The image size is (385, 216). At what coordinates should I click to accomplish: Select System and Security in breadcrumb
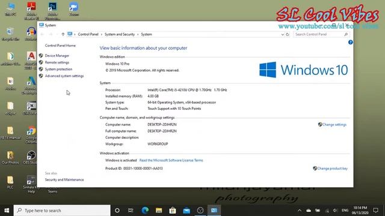[120, 34]
